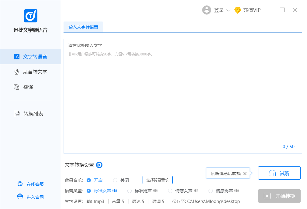Select 关闭 background music radio
This screenshot has width=307, height=209.
[115, 180]
